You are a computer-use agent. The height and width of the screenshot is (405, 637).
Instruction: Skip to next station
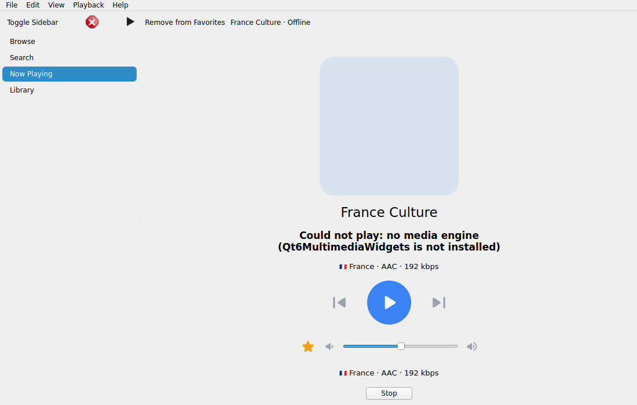coord(439,303)
